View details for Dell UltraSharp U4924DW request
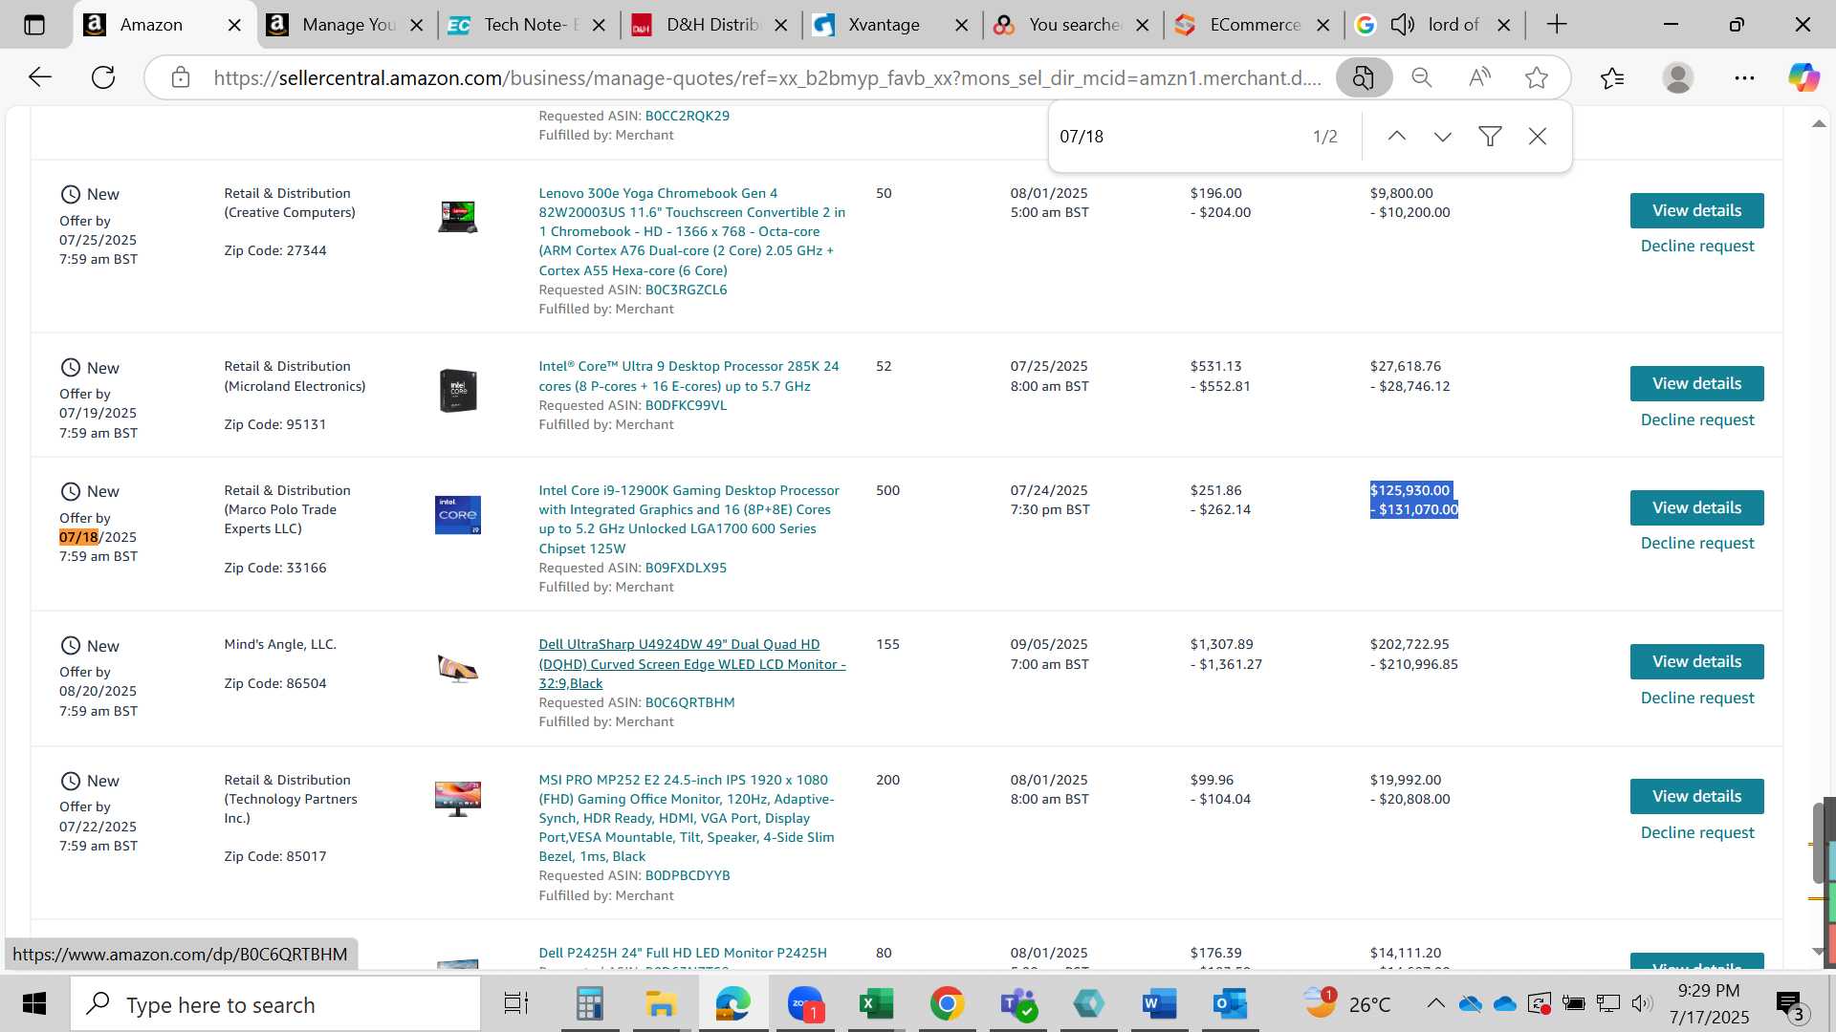Screen dimensions: 1836x1032 tap(1696, 661)
